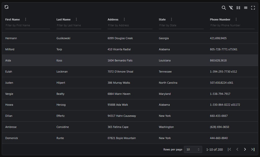Expand the Rows per page dropdown
The height and width of the screenshot is (157, 260).
[193, 149]
